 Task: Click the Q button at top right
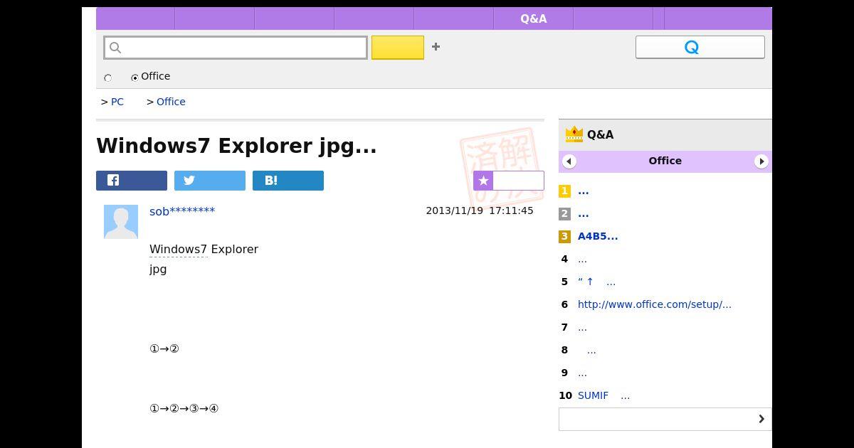click(x=700, y=47)
